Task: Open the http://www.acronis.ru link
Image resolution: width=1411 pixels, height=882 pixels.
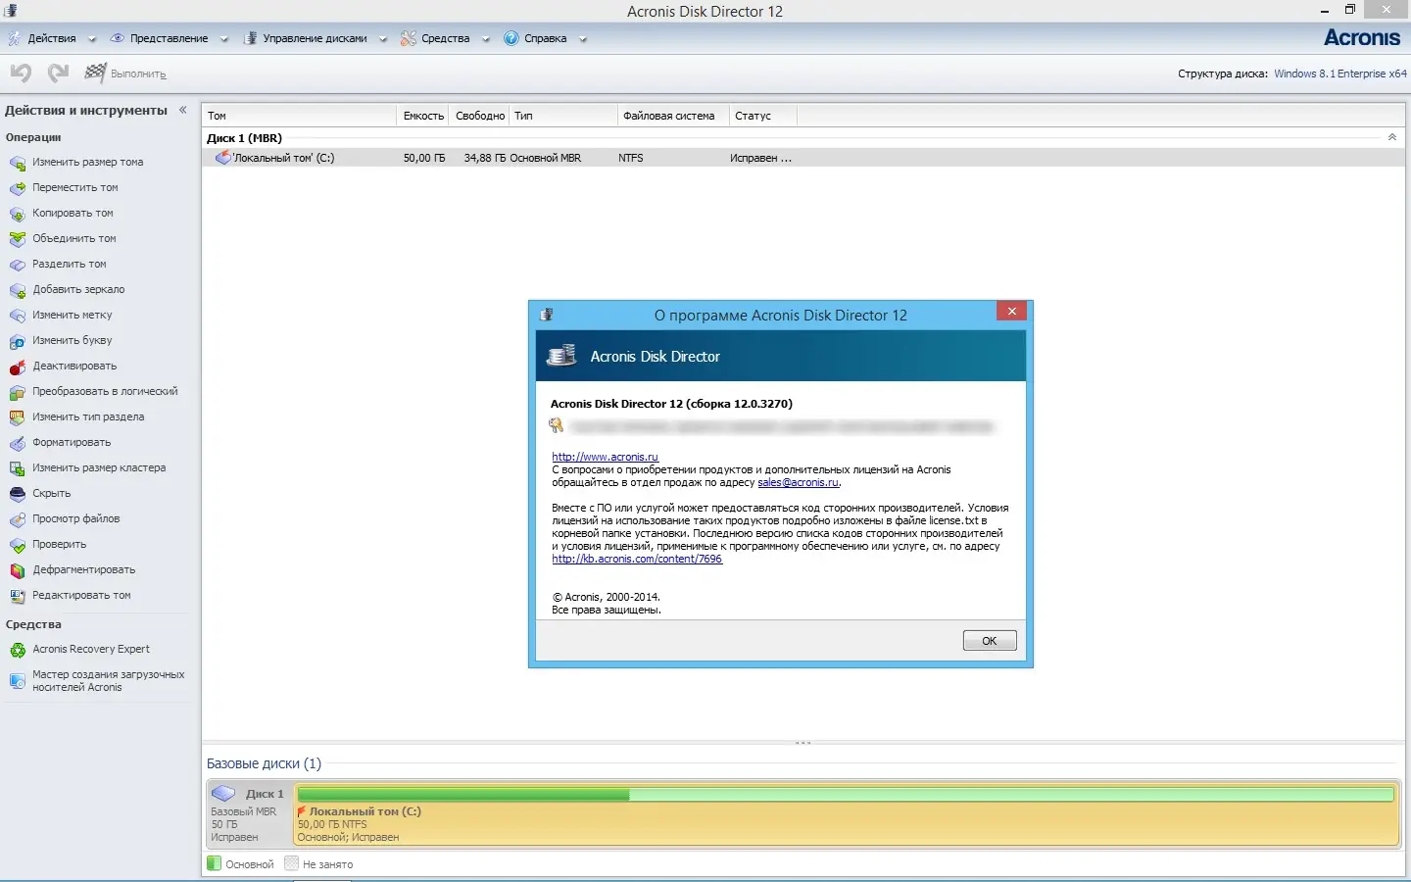Action: coord(605,457)
